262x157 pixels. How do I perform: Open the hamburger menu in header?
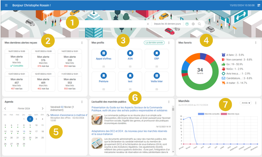(x=6, y=6)
